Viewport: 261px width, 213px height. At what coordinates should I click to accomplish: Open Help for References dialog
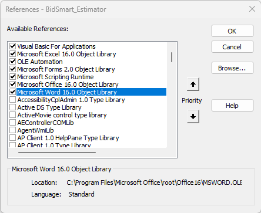click(x=232, y=106)
